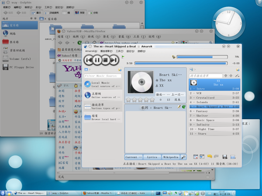Open the Help(H) menu in Amarok
The width and height of the screenshot is (262, 196).
[141, 51]
